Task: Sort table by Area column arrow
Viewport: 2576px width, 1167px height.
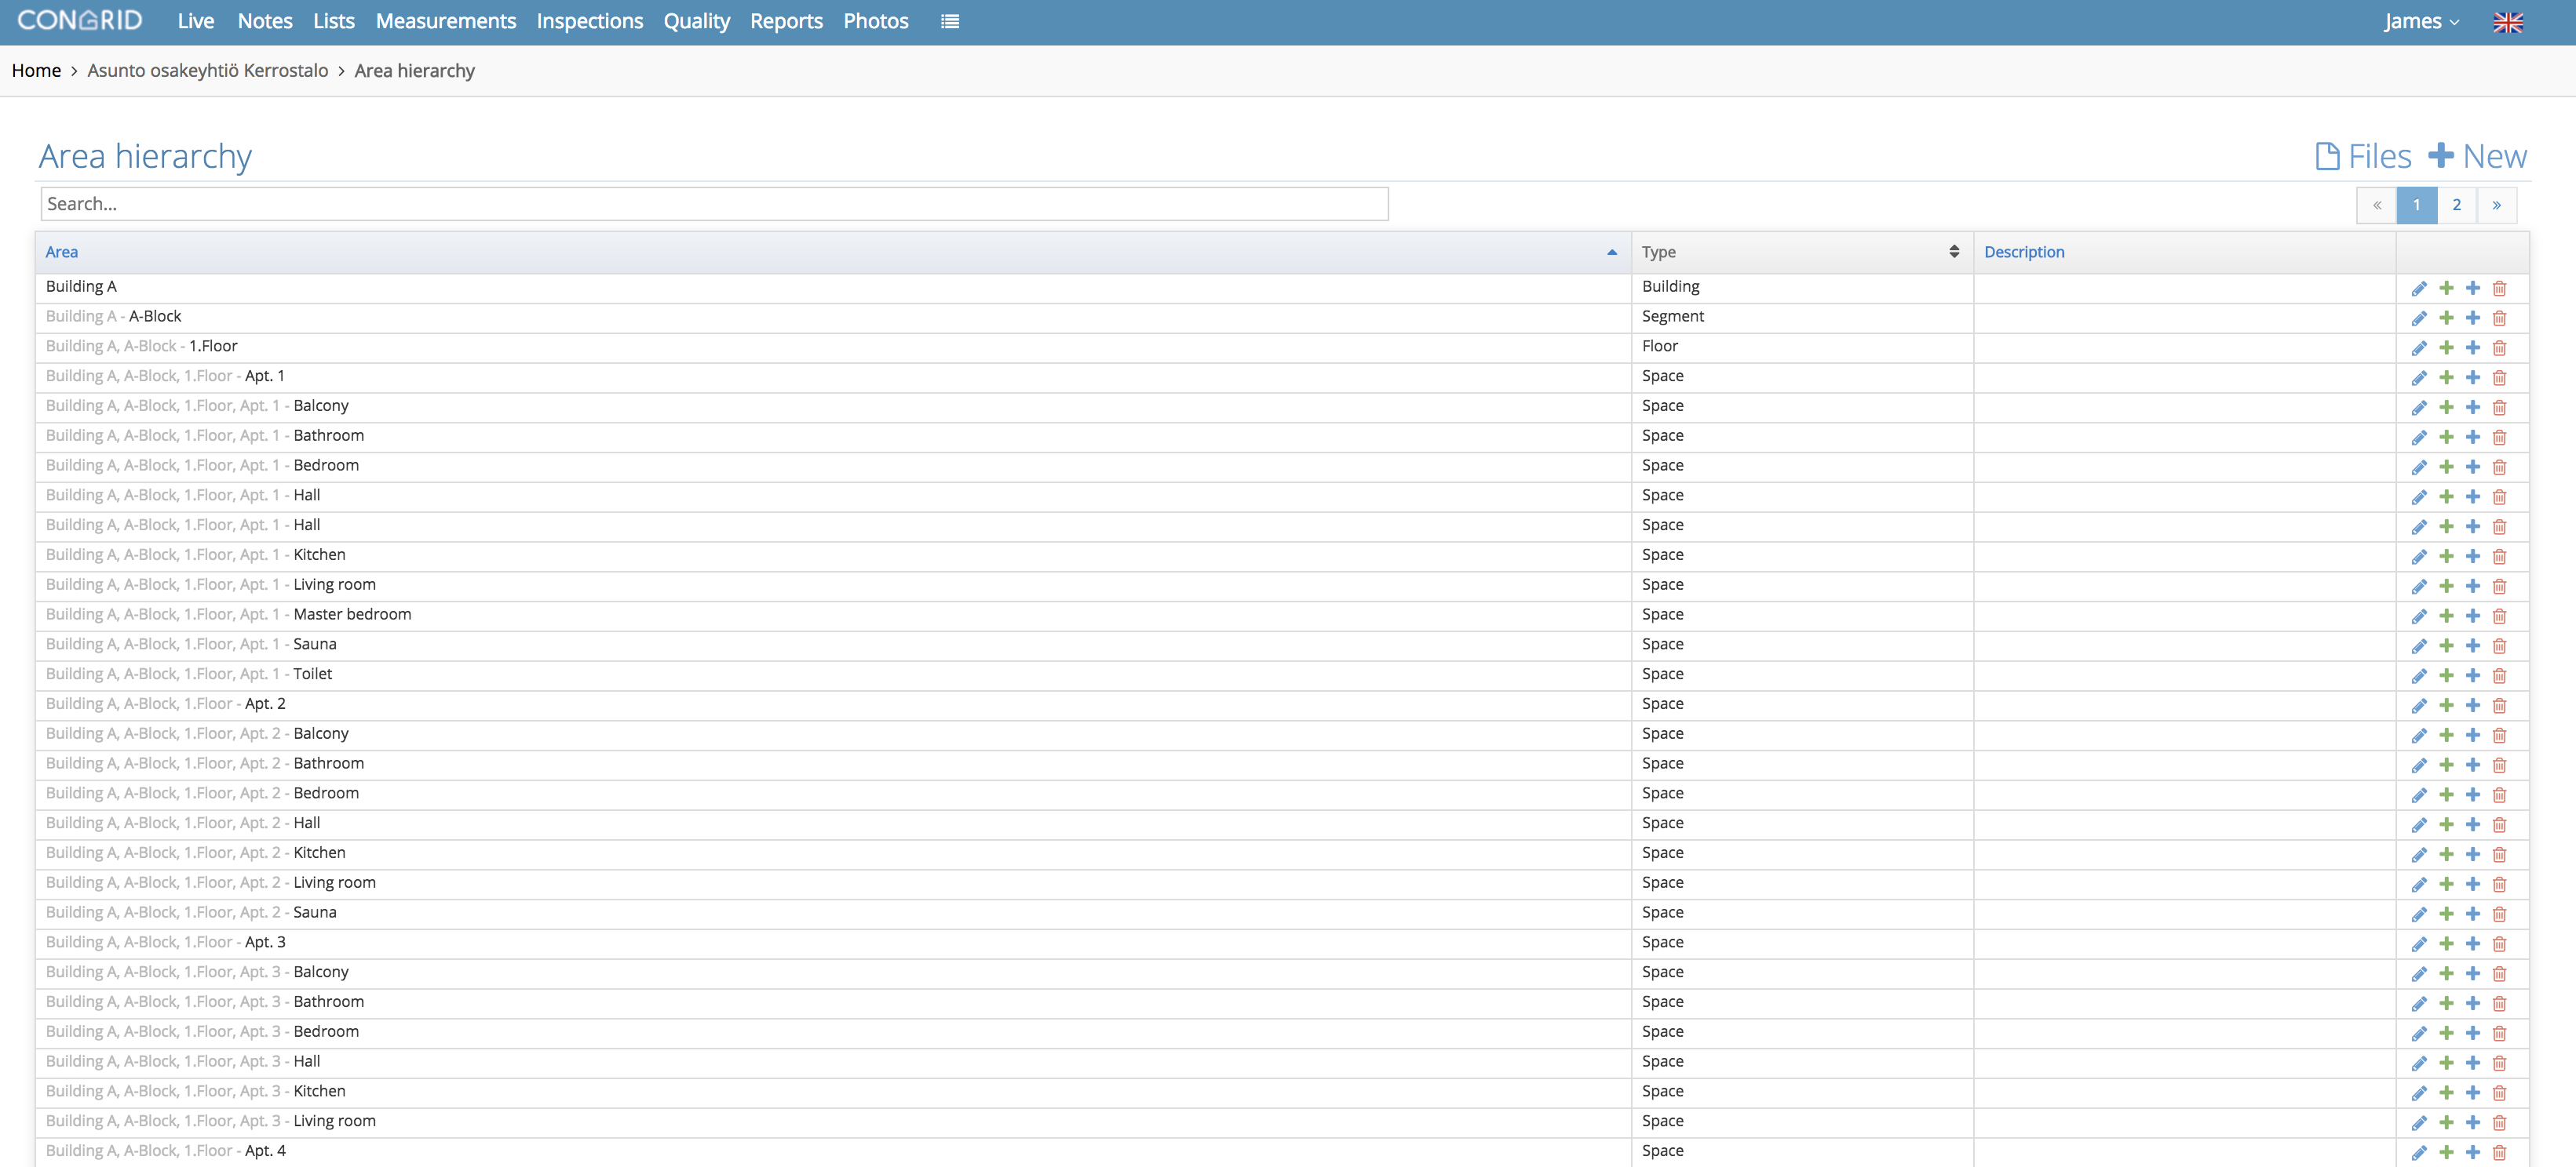Action: (x=1611, y=253)
